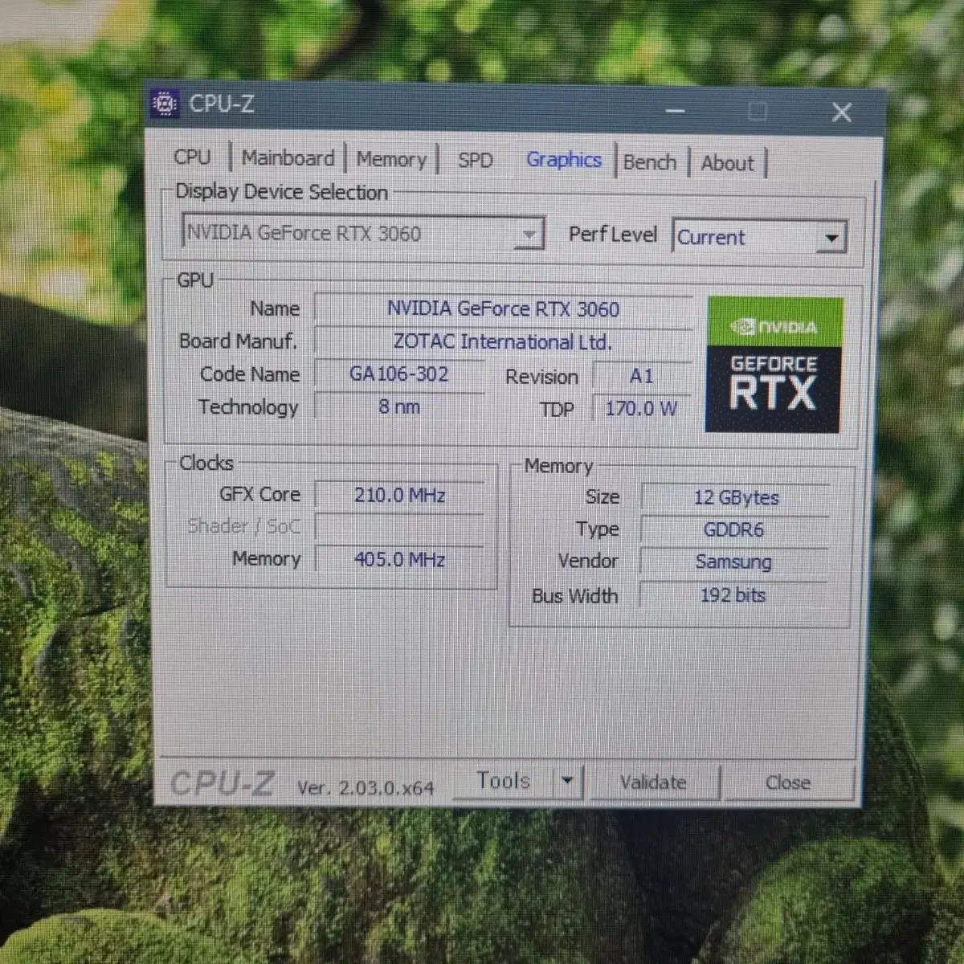Image resolution: width=964 pixels, height=964 pixels.
Task: Open the Tools dropdown arrow
Action: [x=567, y=780]
